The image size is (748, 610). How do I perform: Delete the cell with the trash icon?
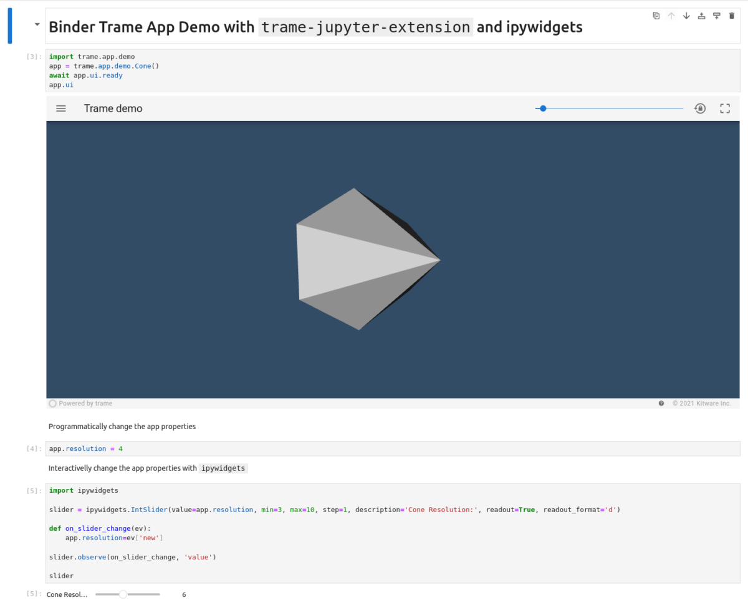(x=732, y=16)
